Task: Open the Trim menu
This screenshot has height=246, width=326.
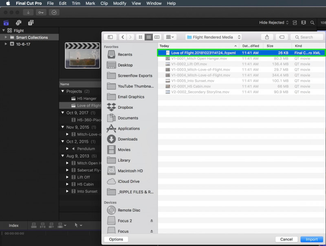Action: [76, 3]
